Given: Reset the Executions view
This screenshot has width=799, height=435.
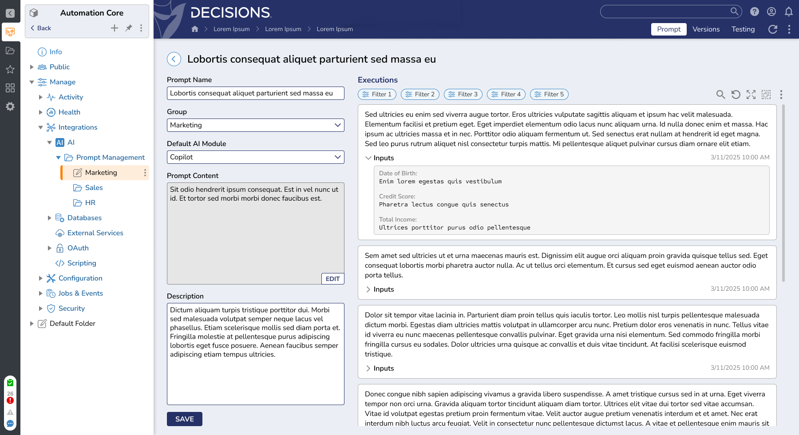Looking at the screenshot, I should point(736,94).
